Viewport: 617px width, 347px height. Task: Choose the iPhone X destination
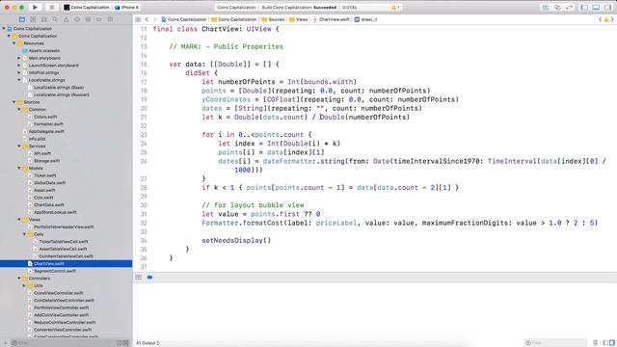click(127, 7)
